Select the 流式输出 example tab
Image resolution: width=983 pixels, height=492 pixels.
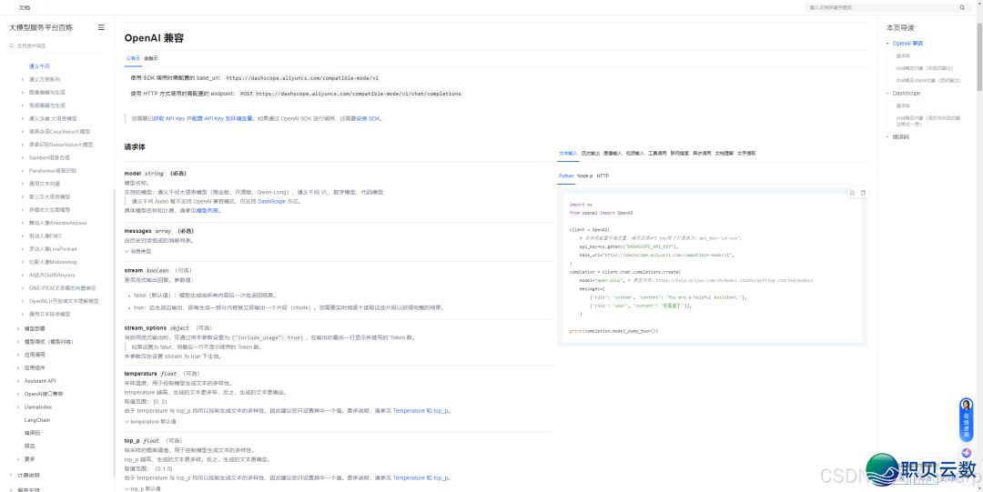pyautogui.click(x=591, y=153)
